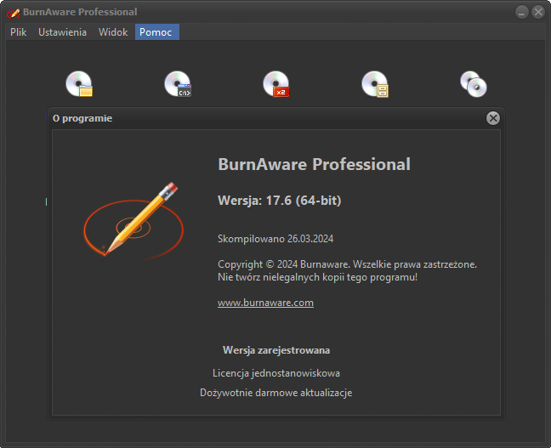Click 'Nie twórz nielegalnych kopii' line

tap(318, 277)
